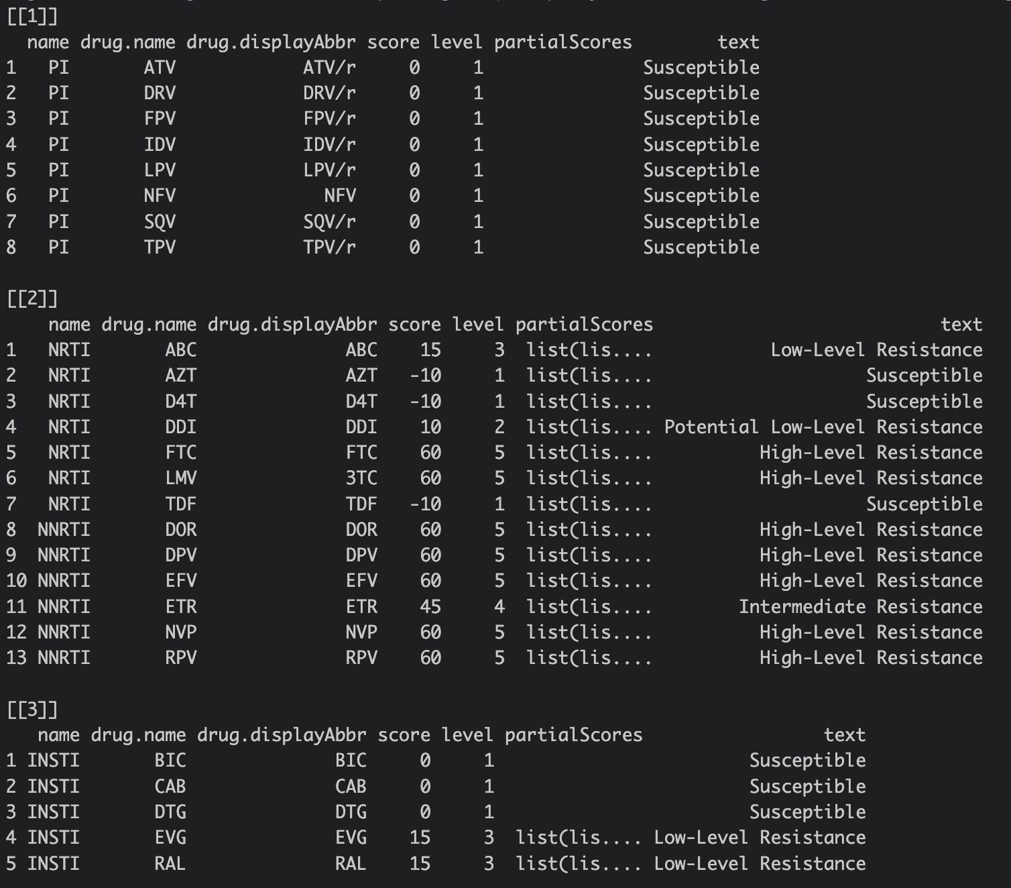
Task: Click the ATV/r display abbreviation
Action: pos(329,68)
